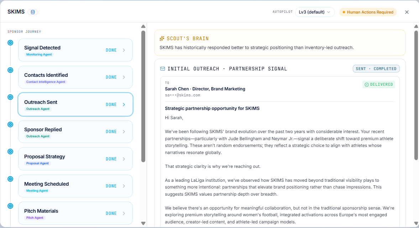Click the Delivered checkmark circle icon
Viewport: 419px width, 228px height.
[x=367, y=85]
